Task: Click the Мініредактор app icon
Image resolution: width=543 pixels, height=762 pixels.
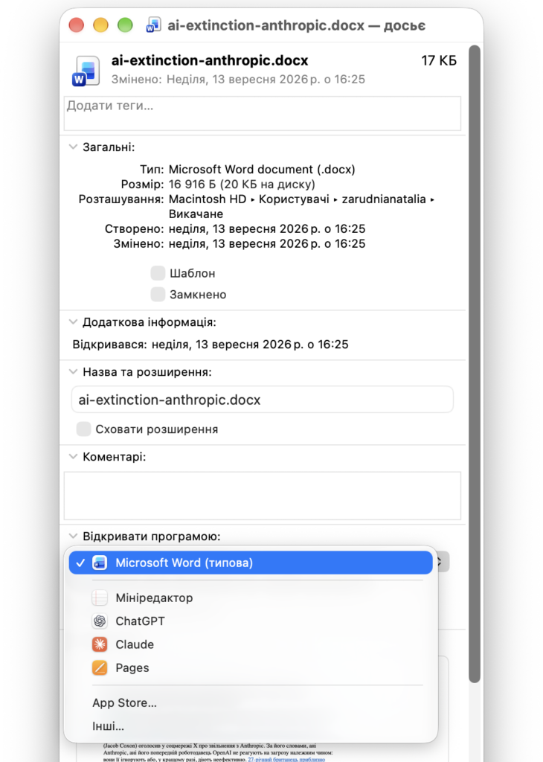Action: coord(100,598)
